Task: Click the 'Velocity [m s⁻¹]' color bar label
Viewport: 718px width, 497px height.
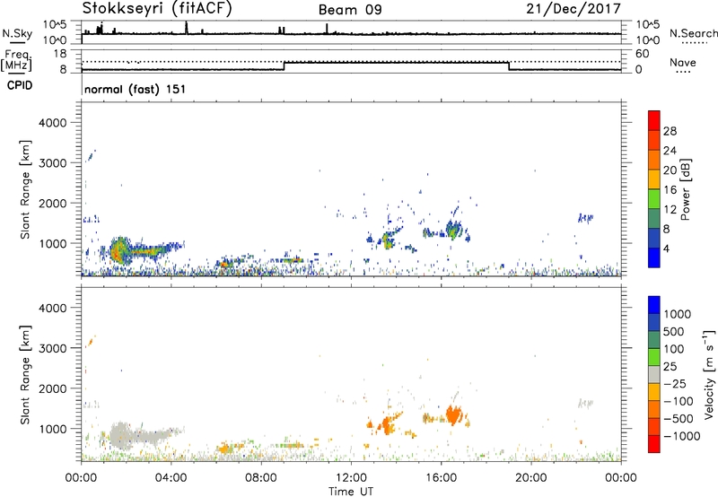Action: [x=709, y=374]
